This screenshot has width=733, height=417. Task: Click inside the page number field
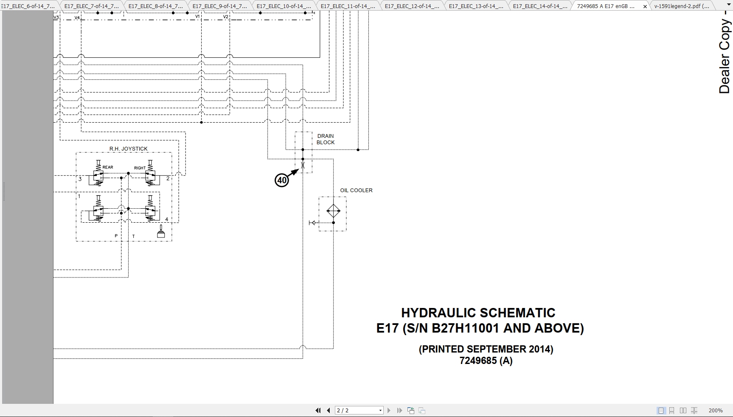click(357, 410)
